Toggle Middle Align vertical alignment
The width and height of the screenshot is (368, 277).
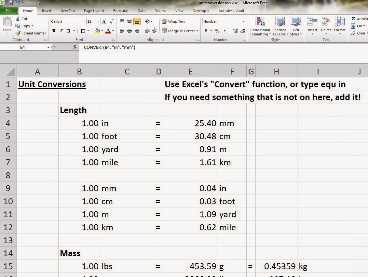pyautogui.click(x=129, y=21)
